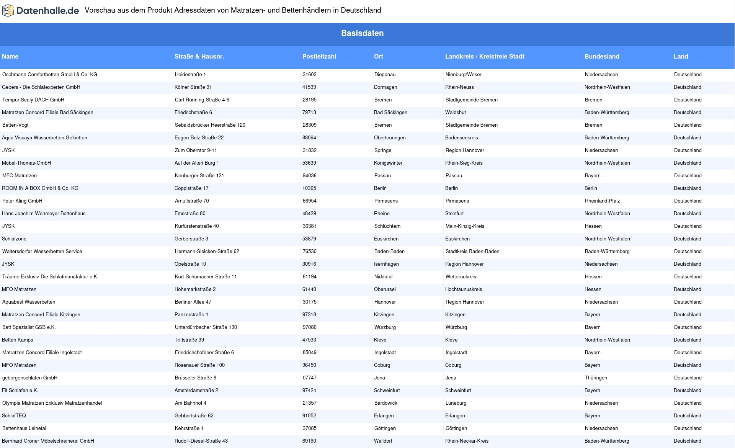735x448 pixels.
Task: Click the Basisdaten section title
Action: pos(363,33)
